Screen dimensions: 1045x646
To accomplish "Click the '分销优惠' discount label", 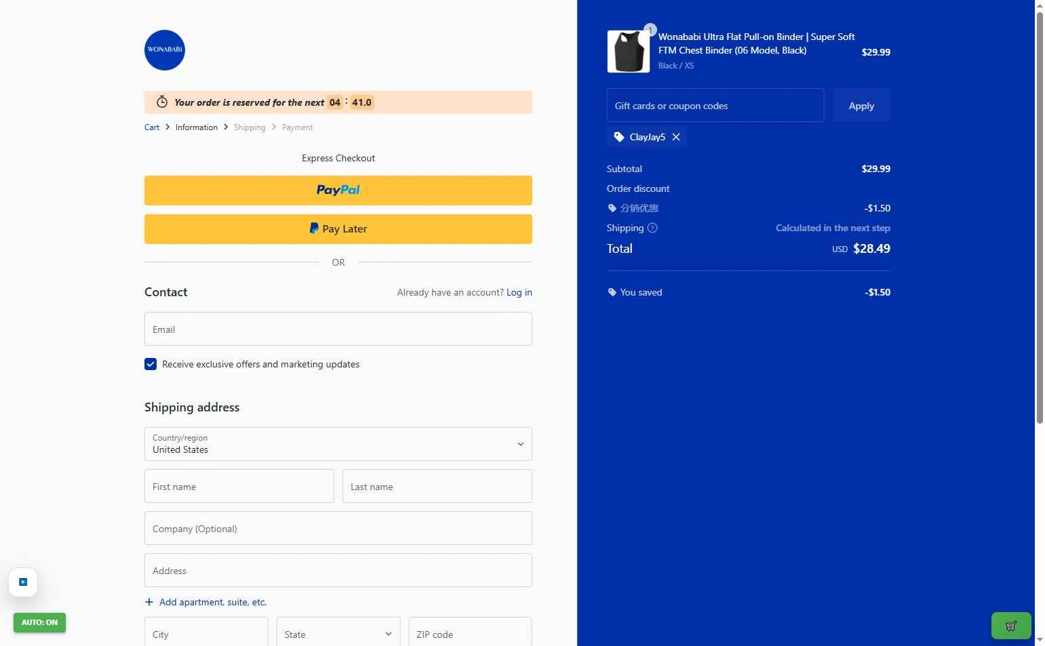I will (639, 208).
